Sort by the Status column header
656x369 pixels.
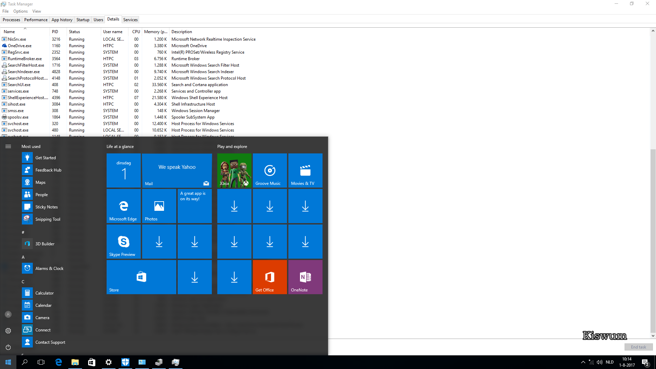pyautogui.click(x=84, y=31)
